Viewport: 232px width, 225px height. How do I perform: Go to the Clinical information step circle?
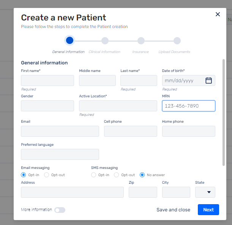tap(105, 41)
